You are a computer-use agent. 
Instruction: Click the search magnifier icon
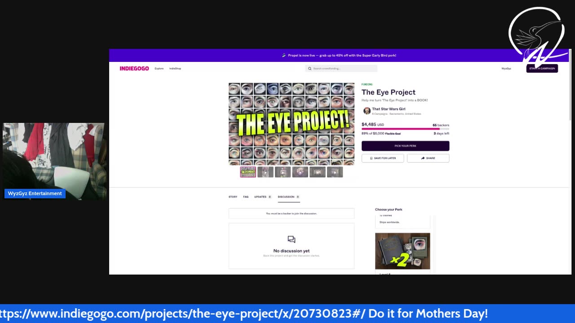coord(310,69)
